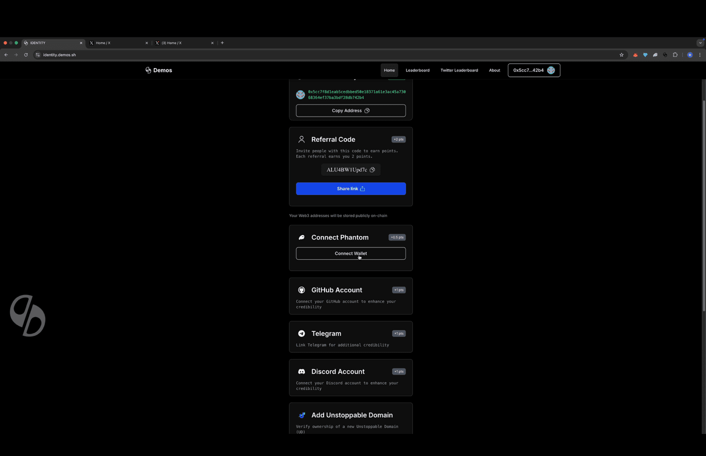Open the Leaderboard page
The height and width of the screenshot is (456, 706).
417,70
